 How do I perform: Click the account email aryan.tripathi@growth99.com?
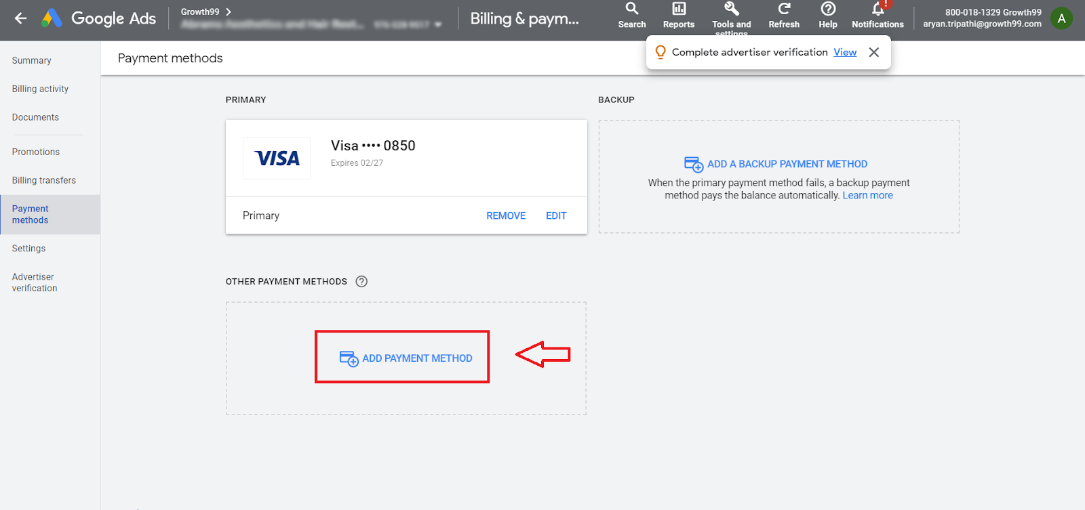(x=982, y=24)
